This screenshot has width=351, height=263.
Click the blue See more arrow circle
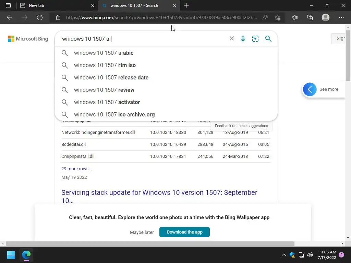310,89
